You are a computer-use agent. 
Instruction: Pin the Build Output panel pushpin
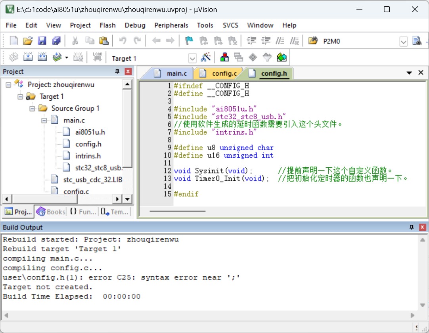[412, 227]
